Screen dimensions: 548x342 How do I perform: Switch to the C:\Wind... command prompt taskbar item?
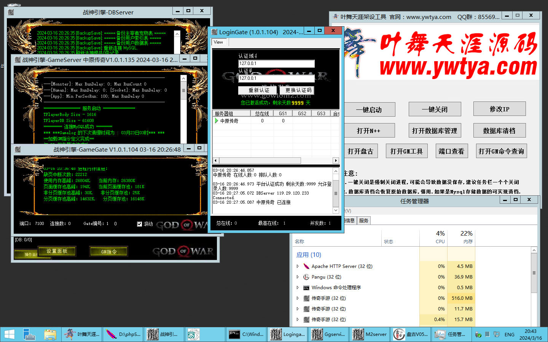click(246, 334)
